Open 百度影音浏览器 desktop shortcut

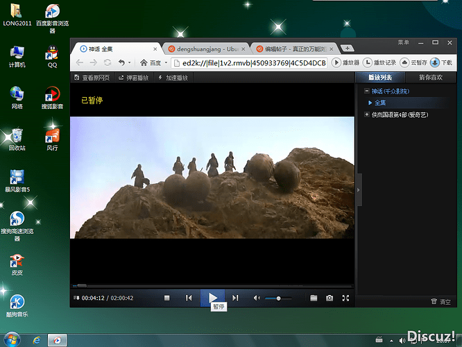52,18
